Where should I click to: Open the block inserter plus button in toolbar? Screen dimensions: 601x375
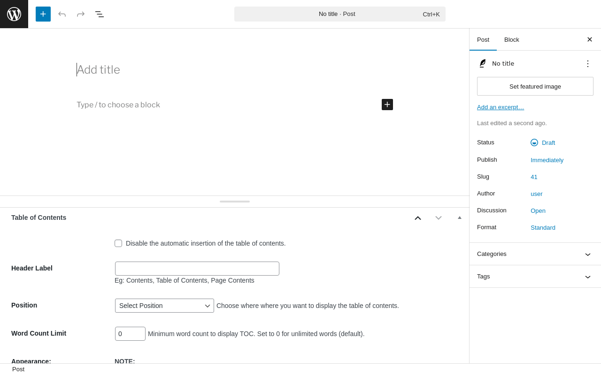point(43,14)
